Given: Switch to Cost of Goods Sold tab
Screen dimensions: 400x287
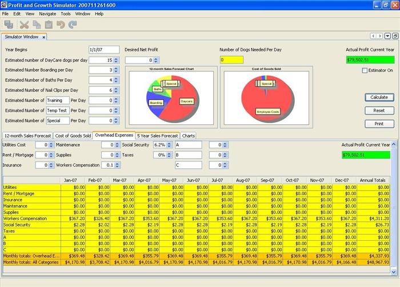Looking at the screenshot, I should [73, 136].
